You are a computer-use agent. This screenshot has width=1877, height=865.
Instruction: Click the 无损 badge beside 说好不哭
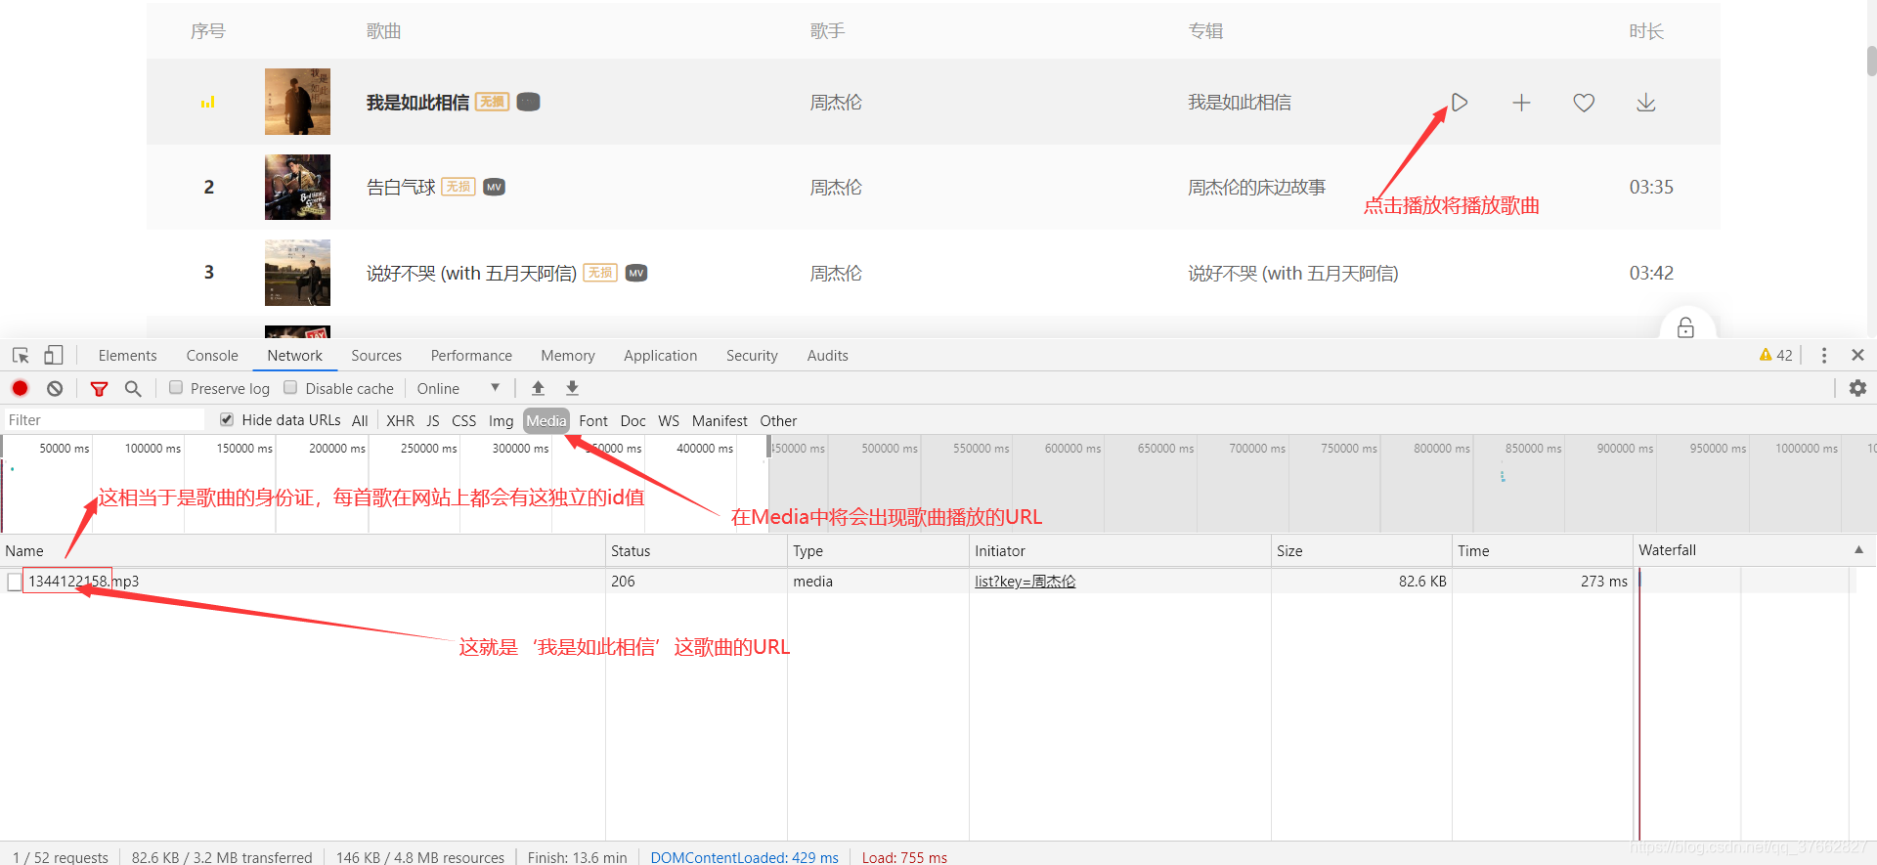pyautogui.click(x=600, y=273)
